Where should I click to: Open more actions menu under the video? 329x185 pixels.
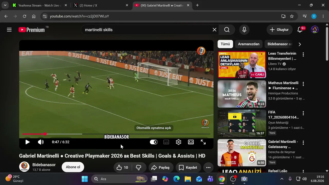208,168
